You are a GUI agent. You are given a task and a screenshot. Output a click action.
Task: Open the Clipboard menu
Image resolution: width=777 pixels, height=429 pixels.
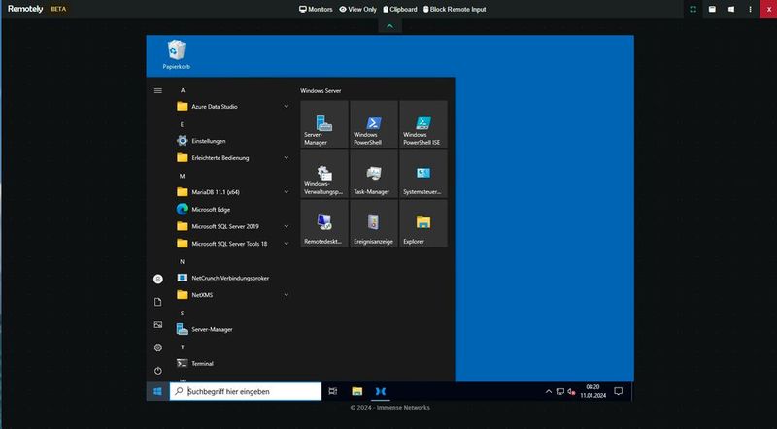pos(400,9)
